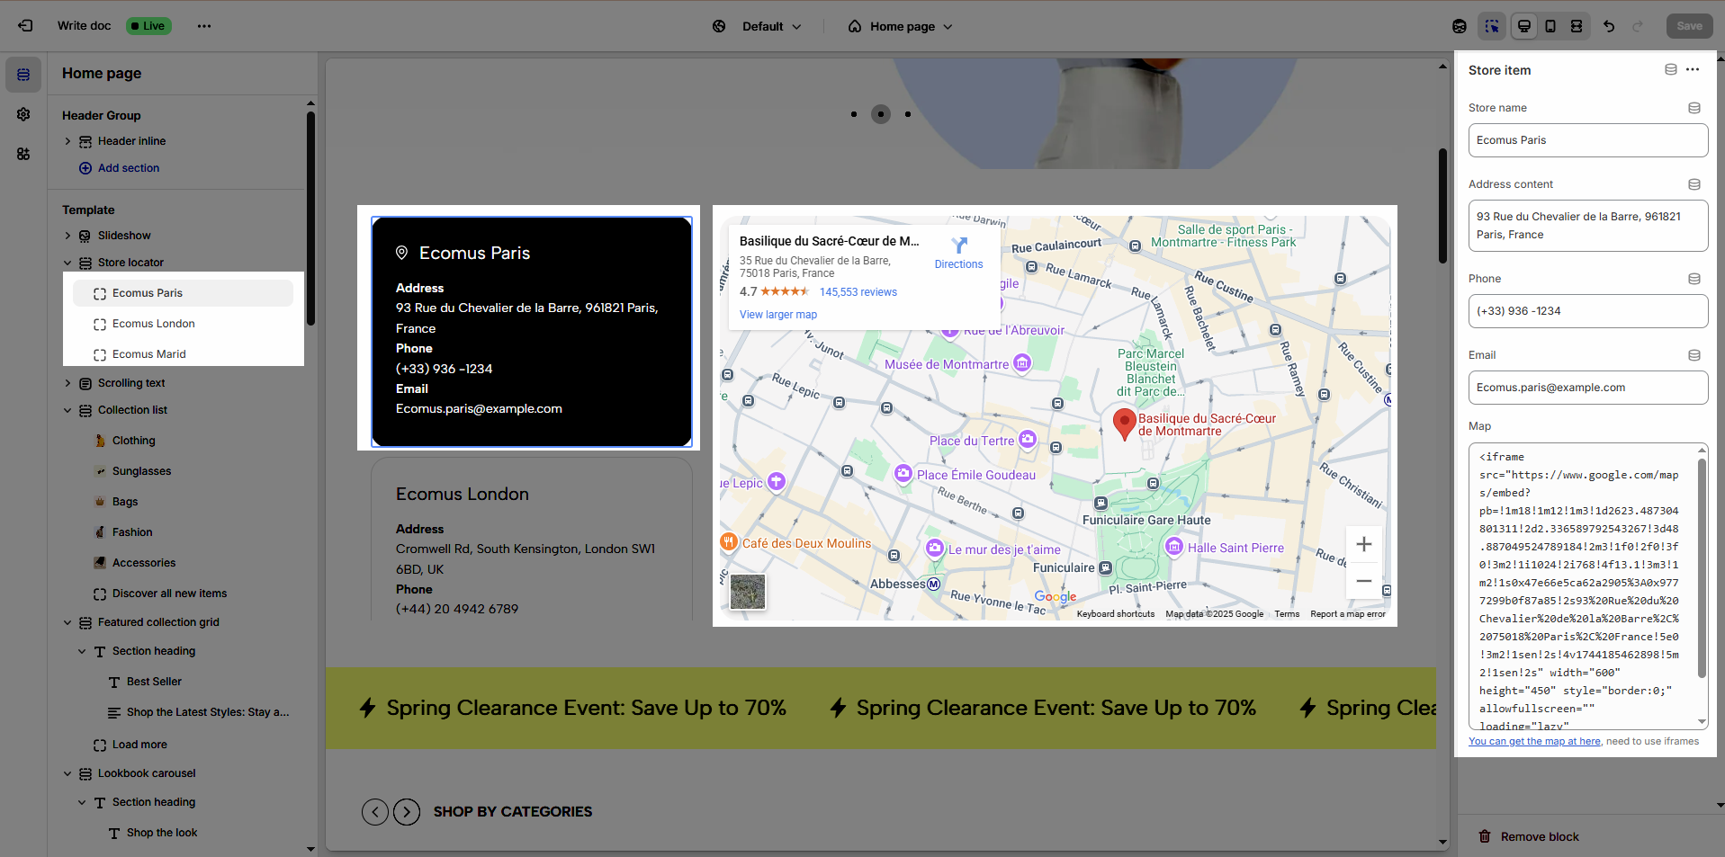Viewport: 1725px width, 857px height.
Task: Expand the Scrolling text section
Action: point(67,383)
